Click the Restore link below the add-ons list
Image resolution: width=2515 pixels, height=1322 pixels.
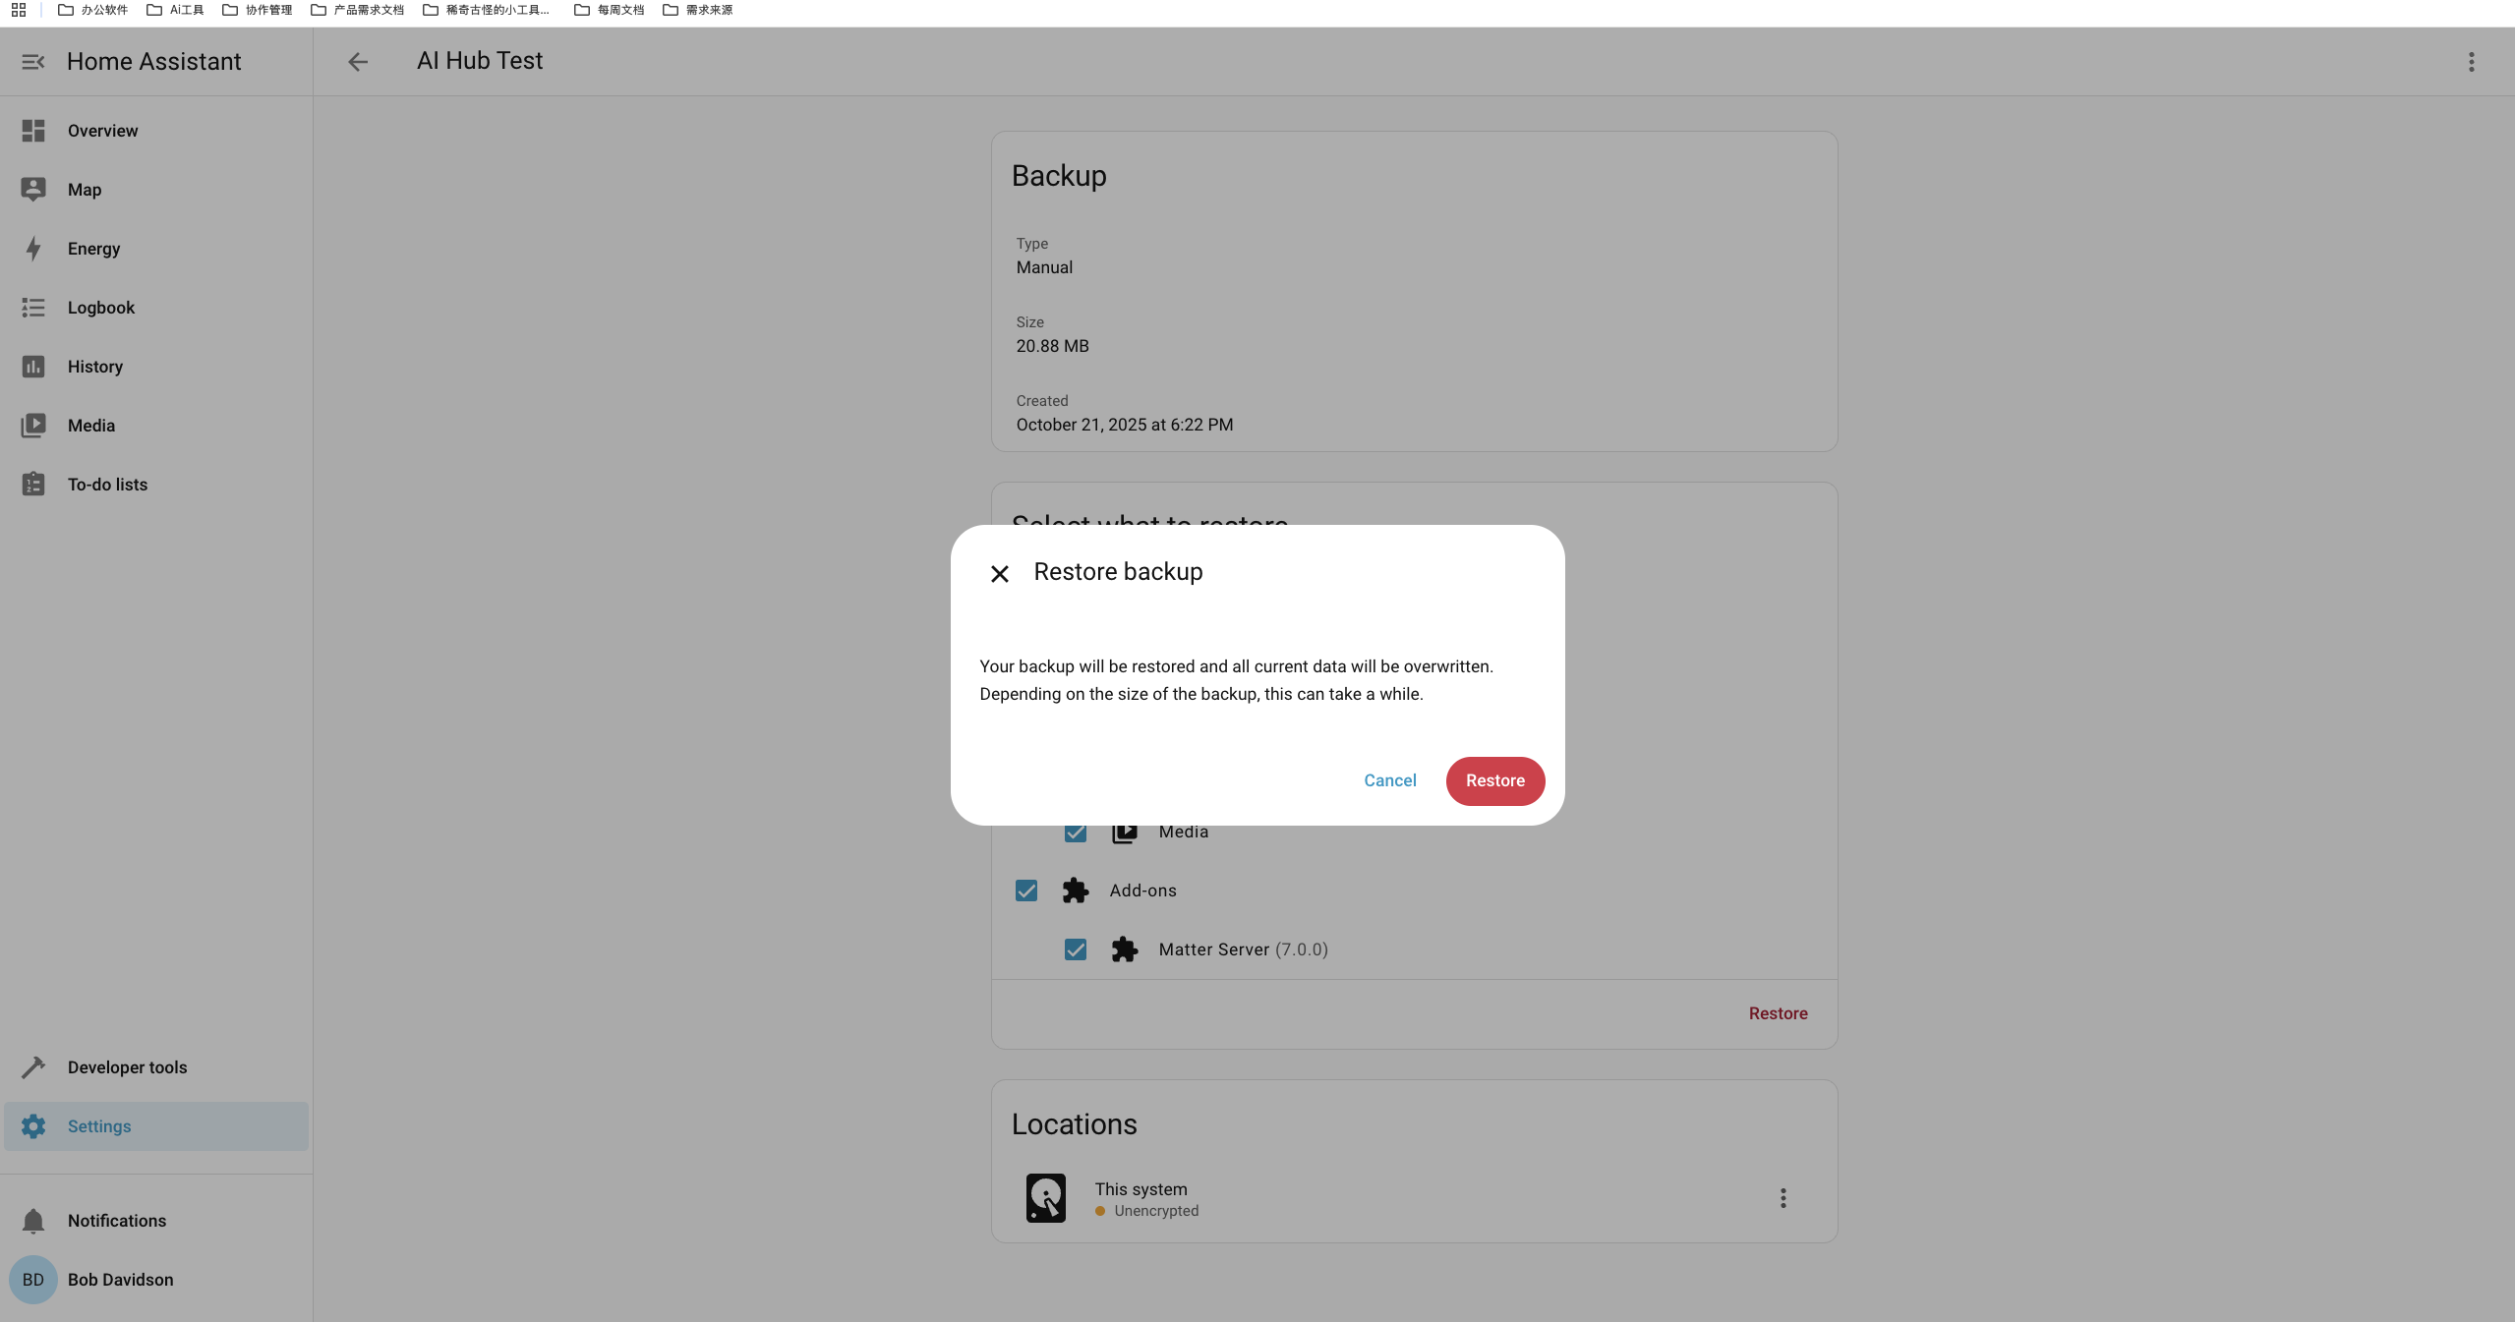(1778, 1013)
